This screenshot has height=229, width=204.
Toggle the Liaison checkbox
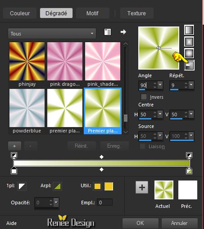coord(142,146)
